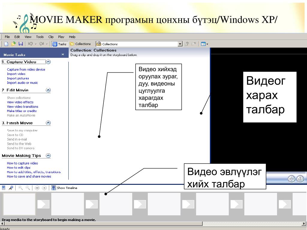Click the Set Audio Levels icon
This screenshot has width=307, height=230.
[x=4, y=188]
